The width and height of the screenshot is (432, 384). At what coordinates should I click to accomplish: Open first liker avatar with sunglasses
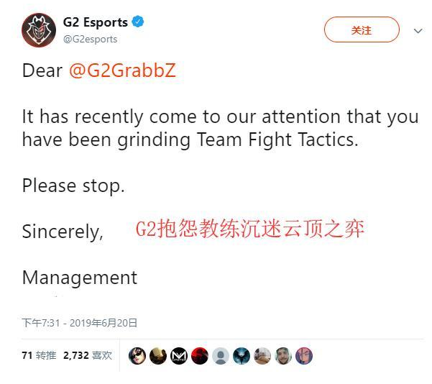[x=137, y=356]
